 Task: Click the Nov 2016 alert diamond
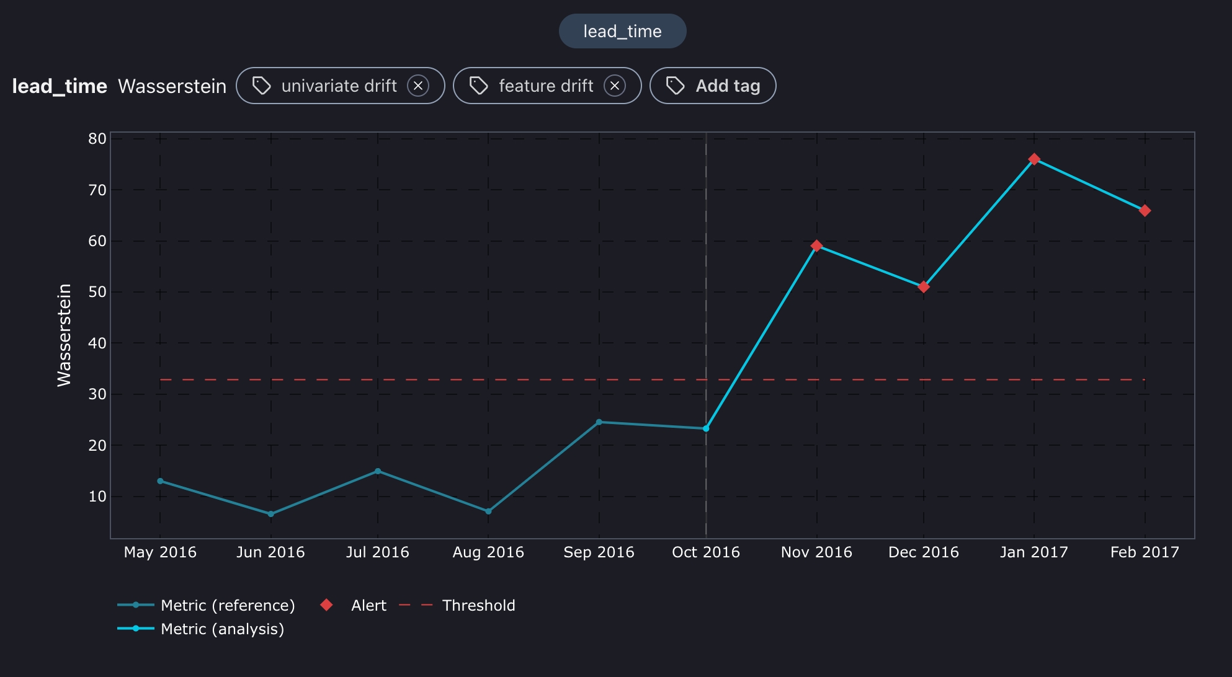[x=816, y=246]
